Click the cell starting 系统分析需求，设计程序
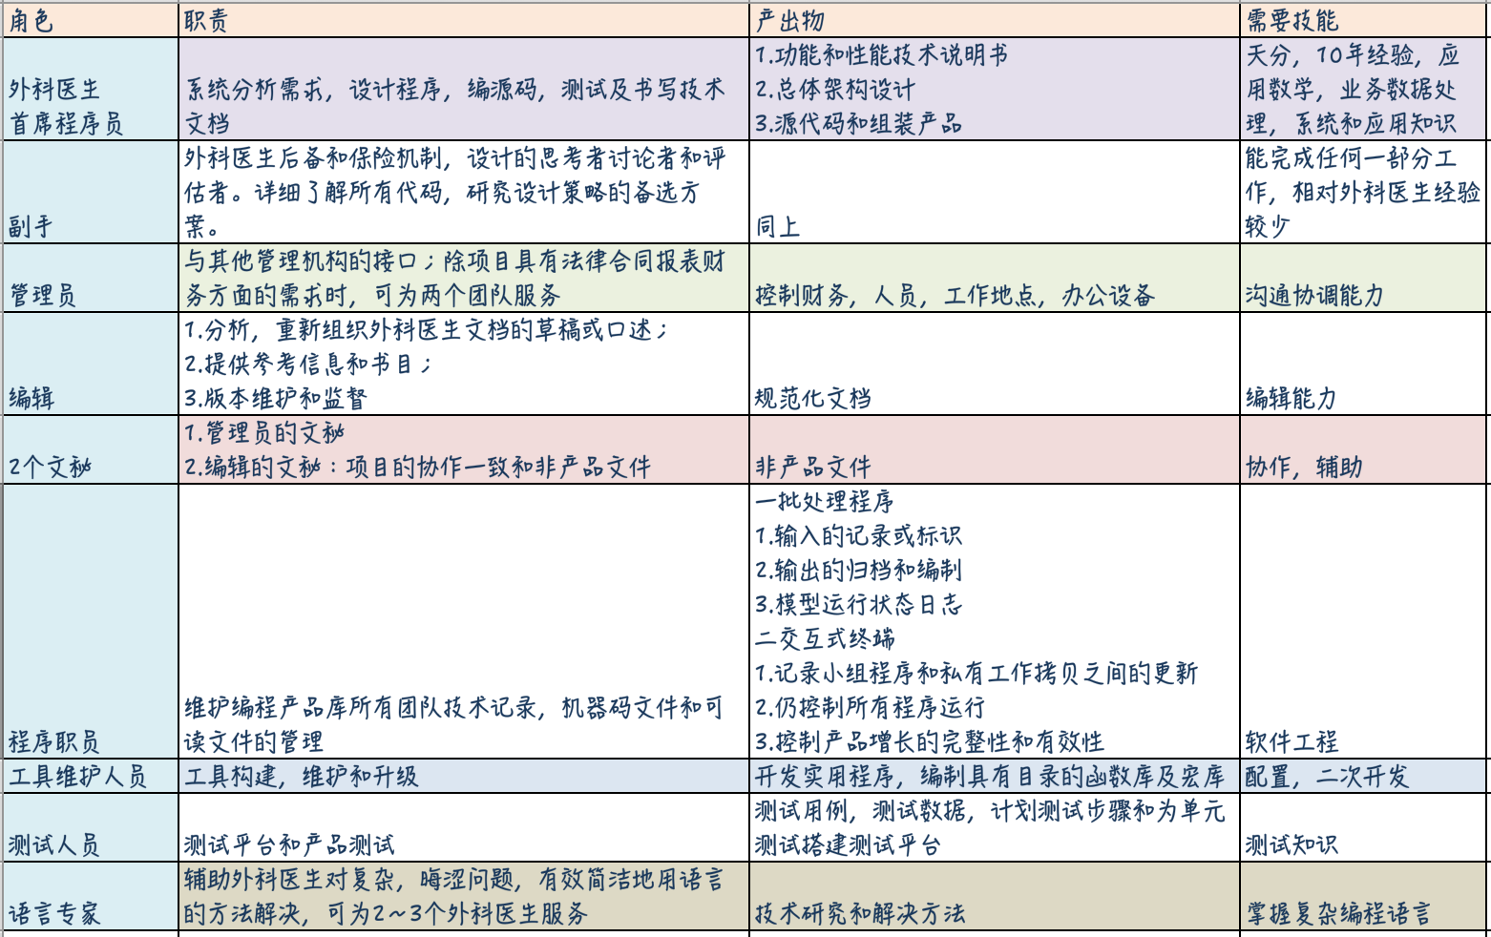The width and height of the screenshot is (1491, 937). point(464,89)
